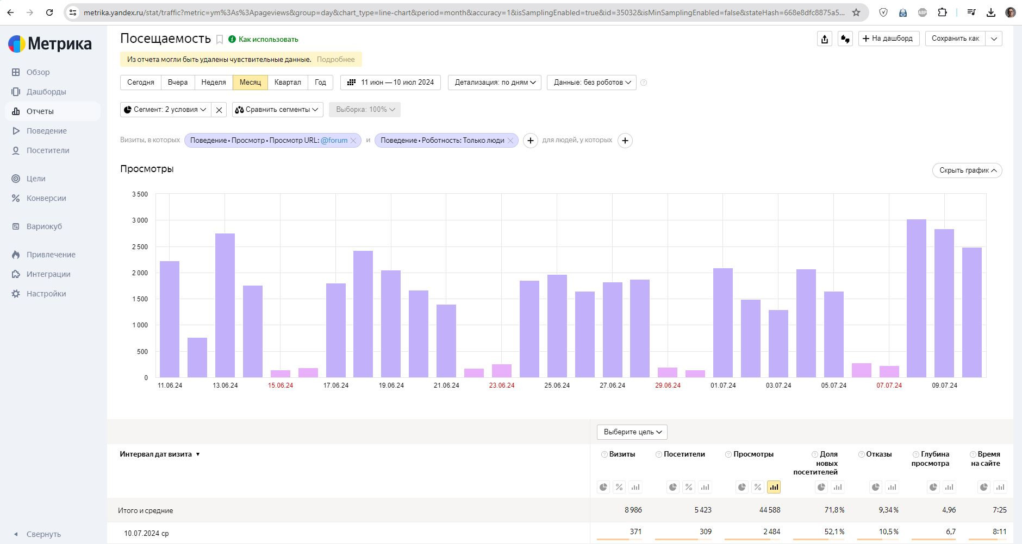Open the Детализация: по дням dropdown
Viewport: 1022px width, 544px height.
(x=495, y=83)
